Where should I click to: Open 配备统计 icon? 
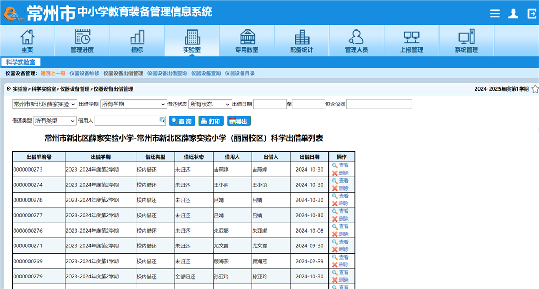[x=302, y=37]
